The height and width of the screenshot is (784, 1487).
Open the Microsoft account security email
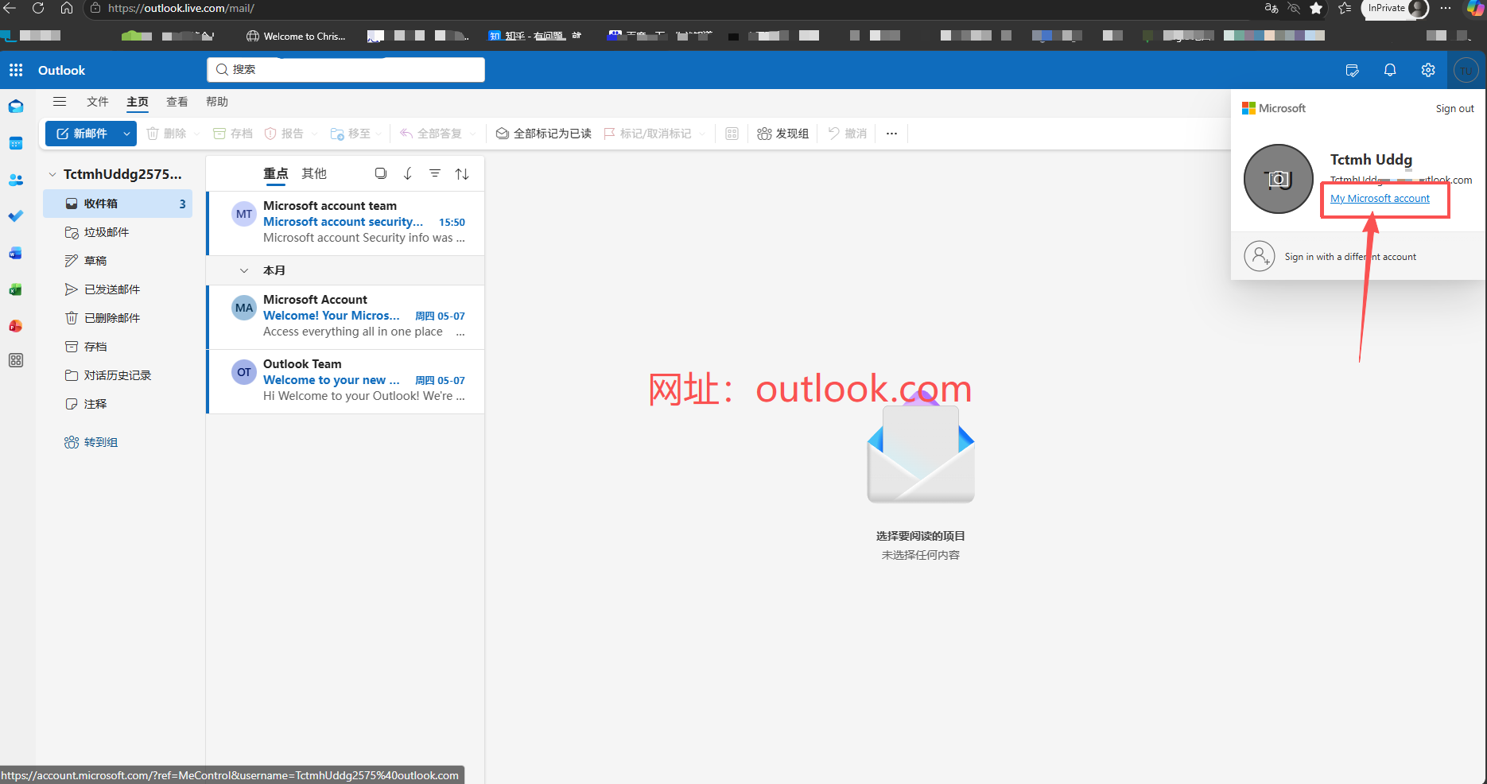[346, 223]
